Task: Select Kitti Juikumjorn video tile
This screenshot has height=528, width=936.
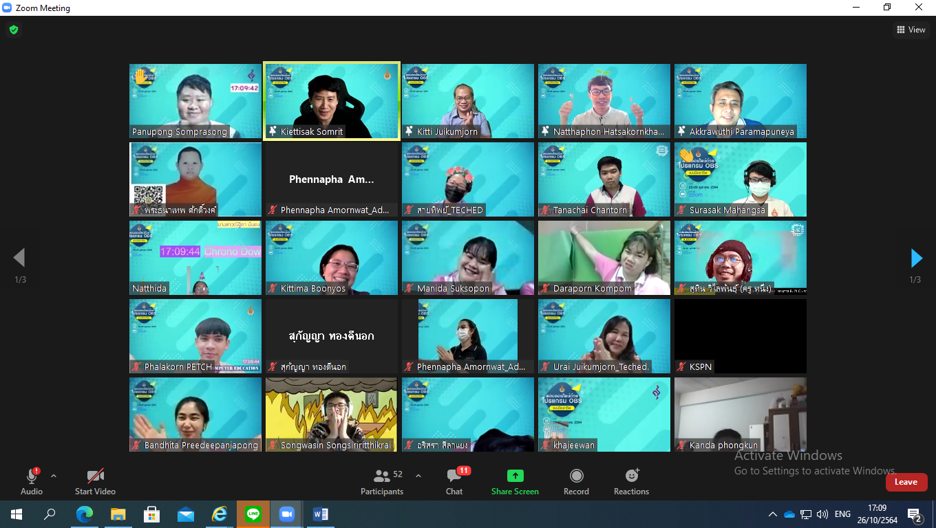Action: (x=468, y=101)
